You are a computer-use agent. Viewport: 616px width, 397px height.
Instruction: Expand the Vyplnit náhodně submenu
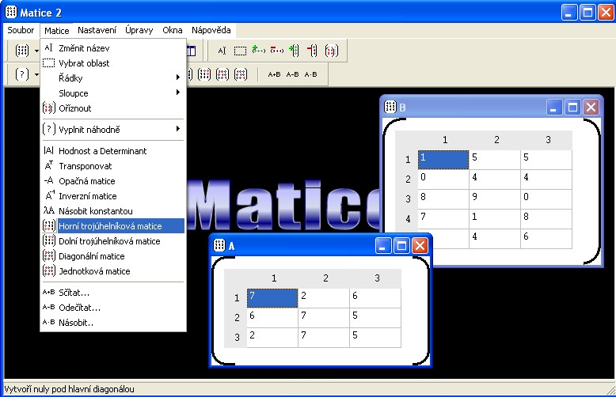pyautogui.click(x=112, y=130)
